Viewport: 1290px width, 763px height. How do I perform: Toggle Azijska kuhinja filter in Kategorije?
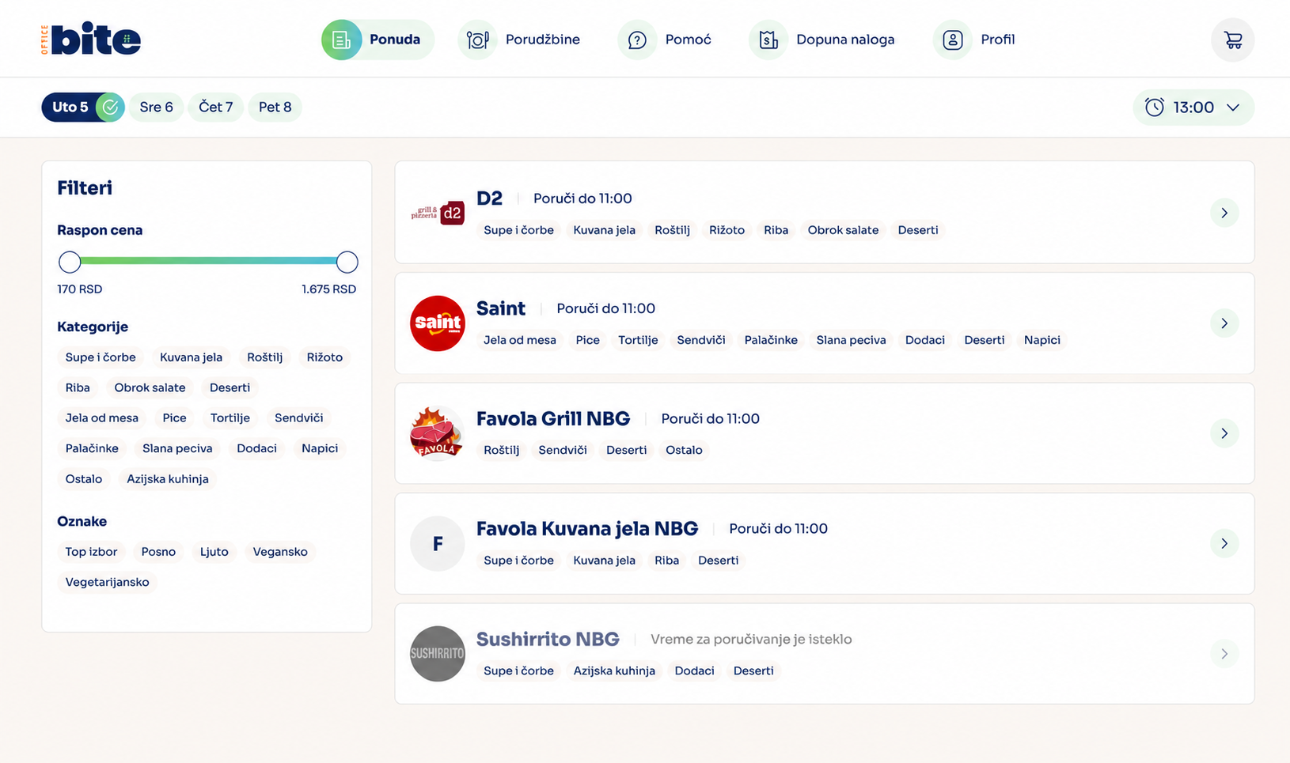click(168, 479)
